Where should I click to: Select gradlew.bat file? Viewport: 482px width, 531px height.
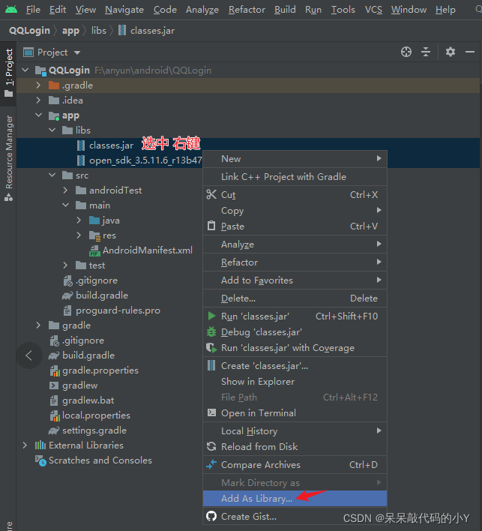[88, 400]
